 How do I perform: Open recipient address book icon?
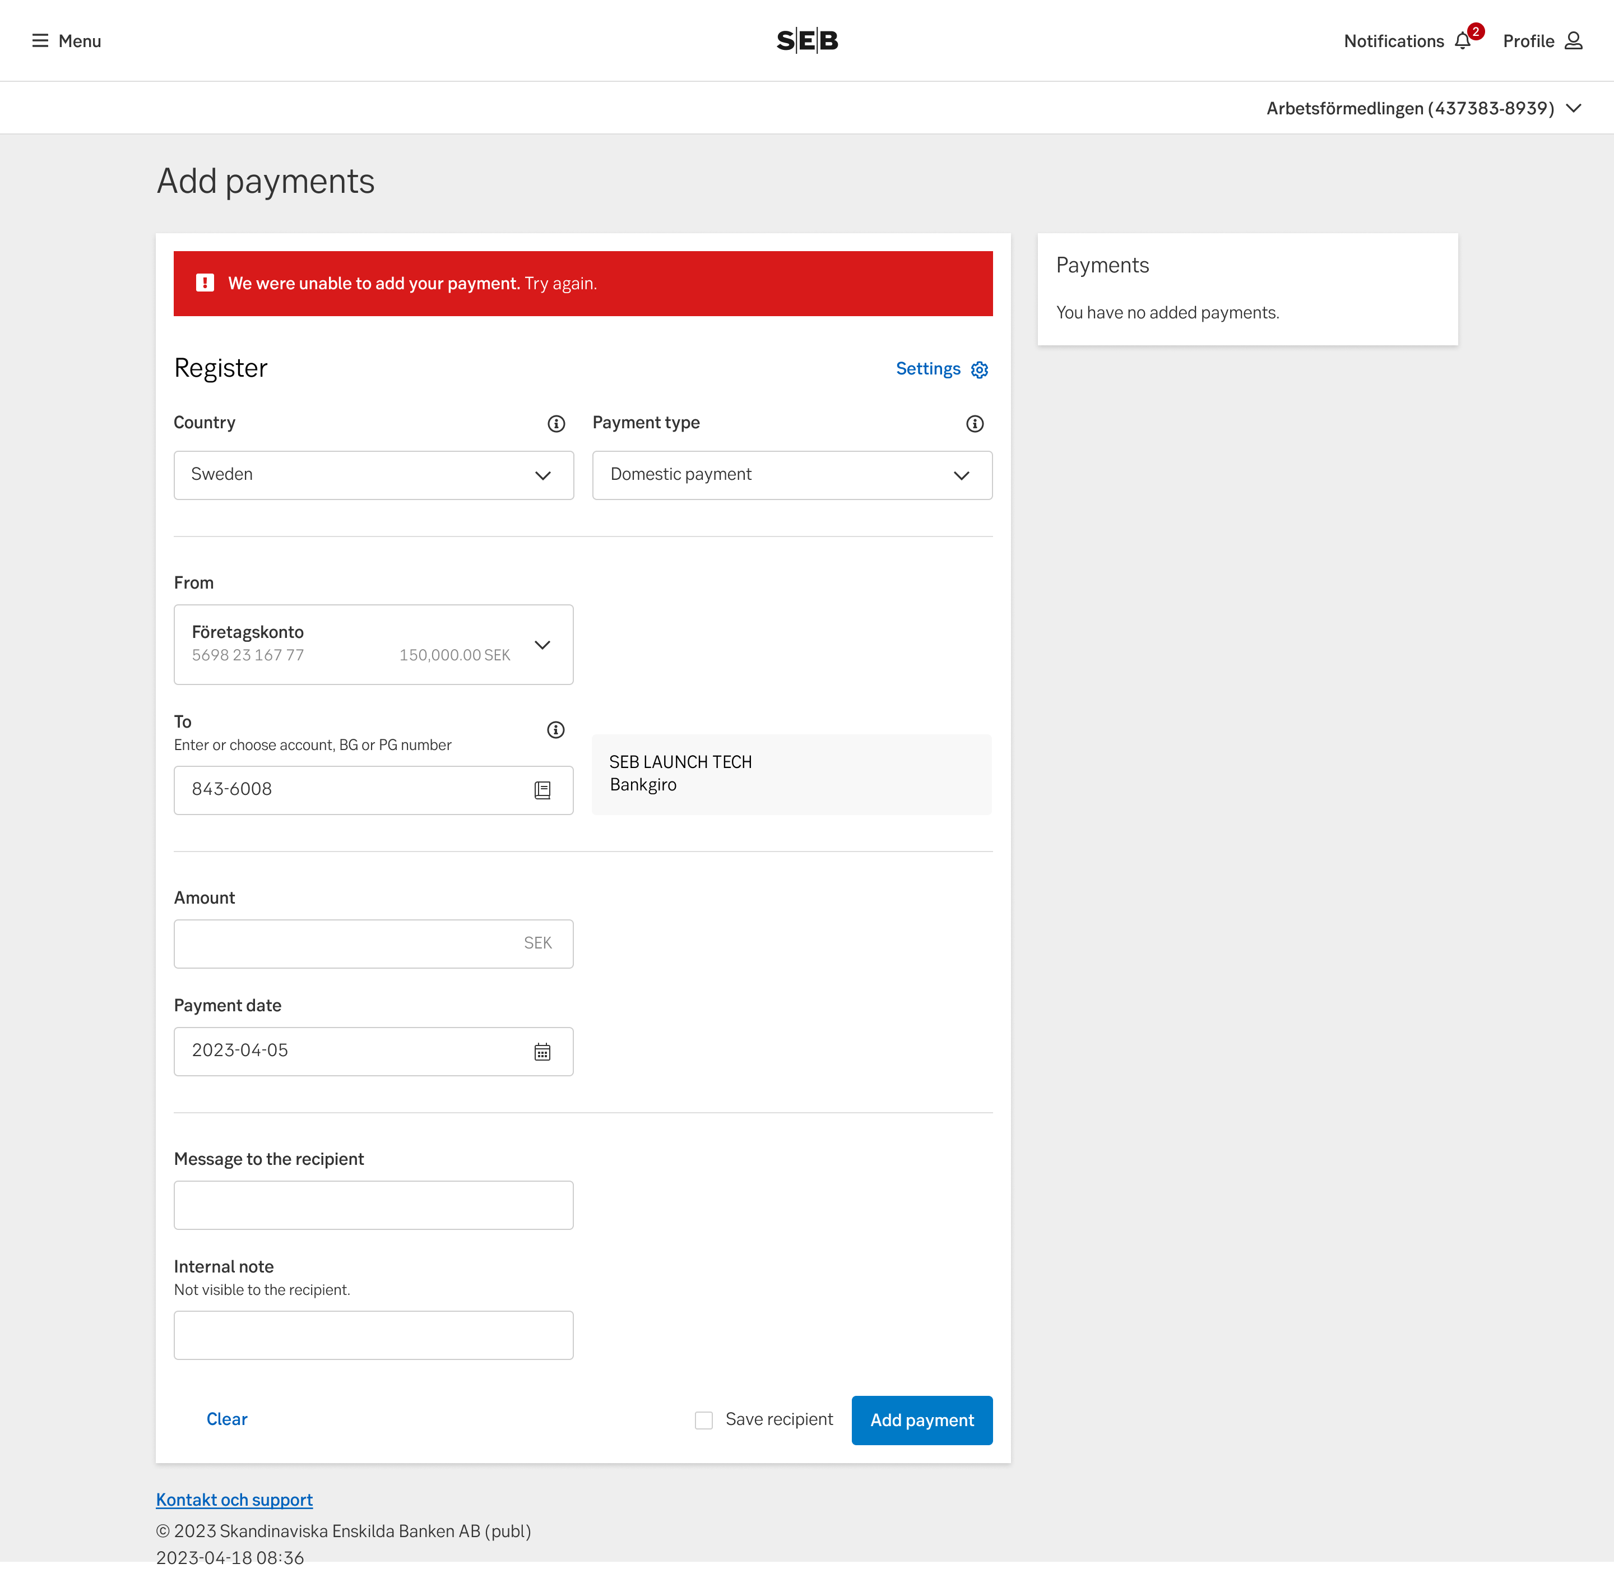click(x=542, y=790)
